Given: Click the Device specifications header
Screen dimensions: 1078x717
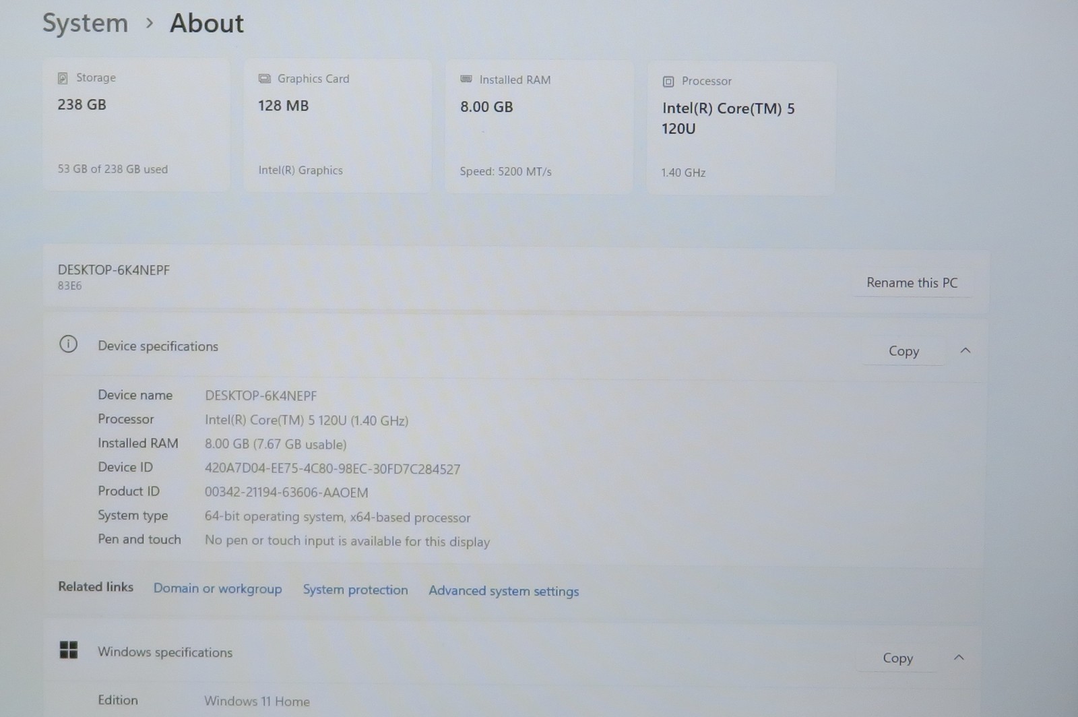Looking at the screenshot, I should [158, 346].
